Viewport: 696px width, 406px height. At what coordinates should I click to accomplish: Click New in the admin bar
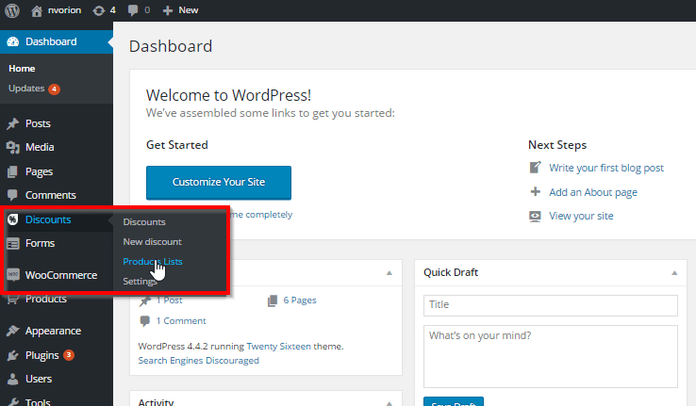click(189, 10)
